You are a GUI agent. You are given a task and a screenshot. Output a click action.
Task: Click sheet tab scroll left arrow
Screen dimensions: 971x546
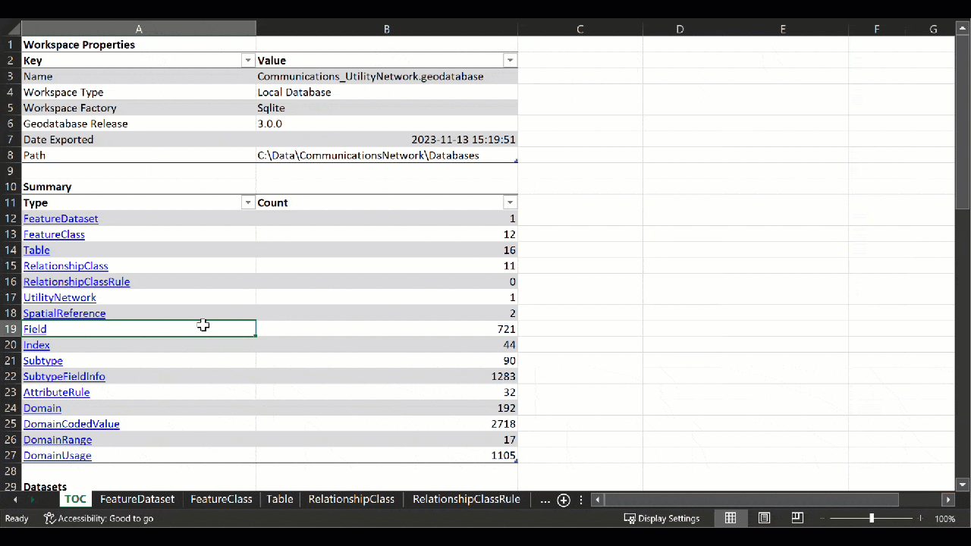click(15, 500)
